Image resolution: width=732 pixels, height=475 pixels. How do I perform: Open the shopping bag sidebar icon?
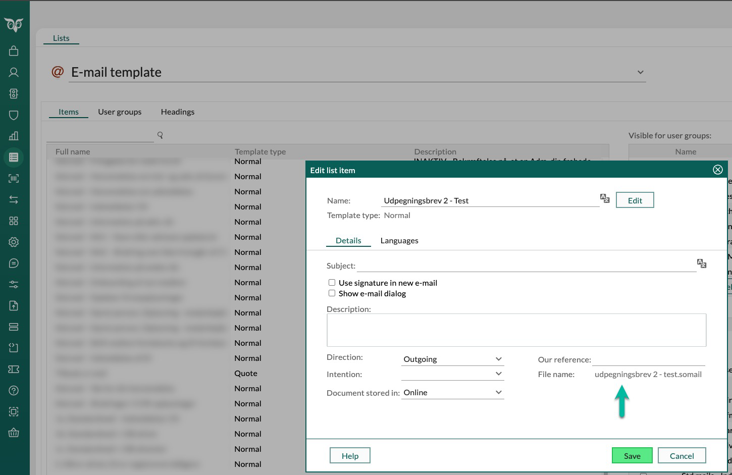click(14, 50)
